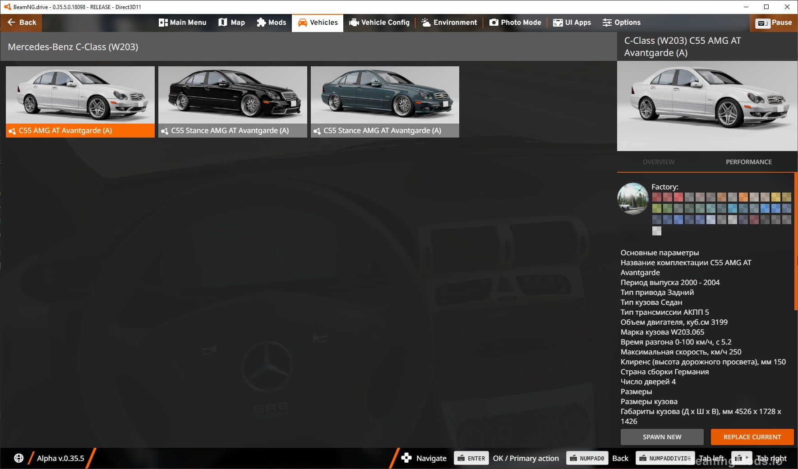Click the Alpha v.0.35.5 version text
This screenshot has height=469, width=798.
[60, 458]
